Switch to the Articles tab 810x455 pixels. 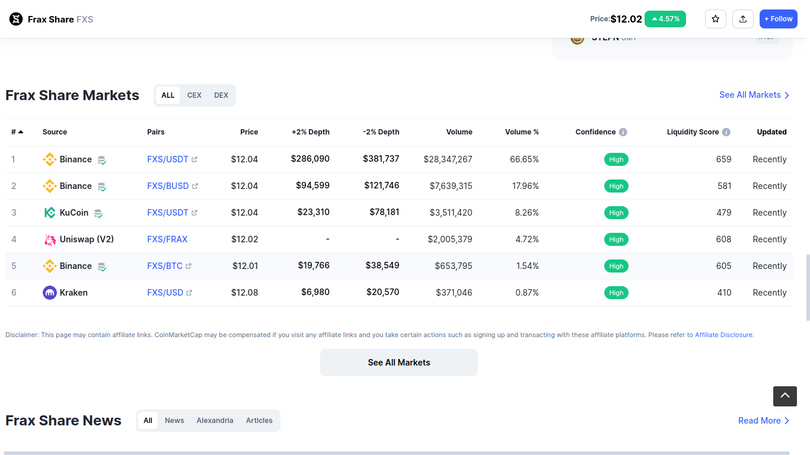pyautogui.click(x=259, y=421)
